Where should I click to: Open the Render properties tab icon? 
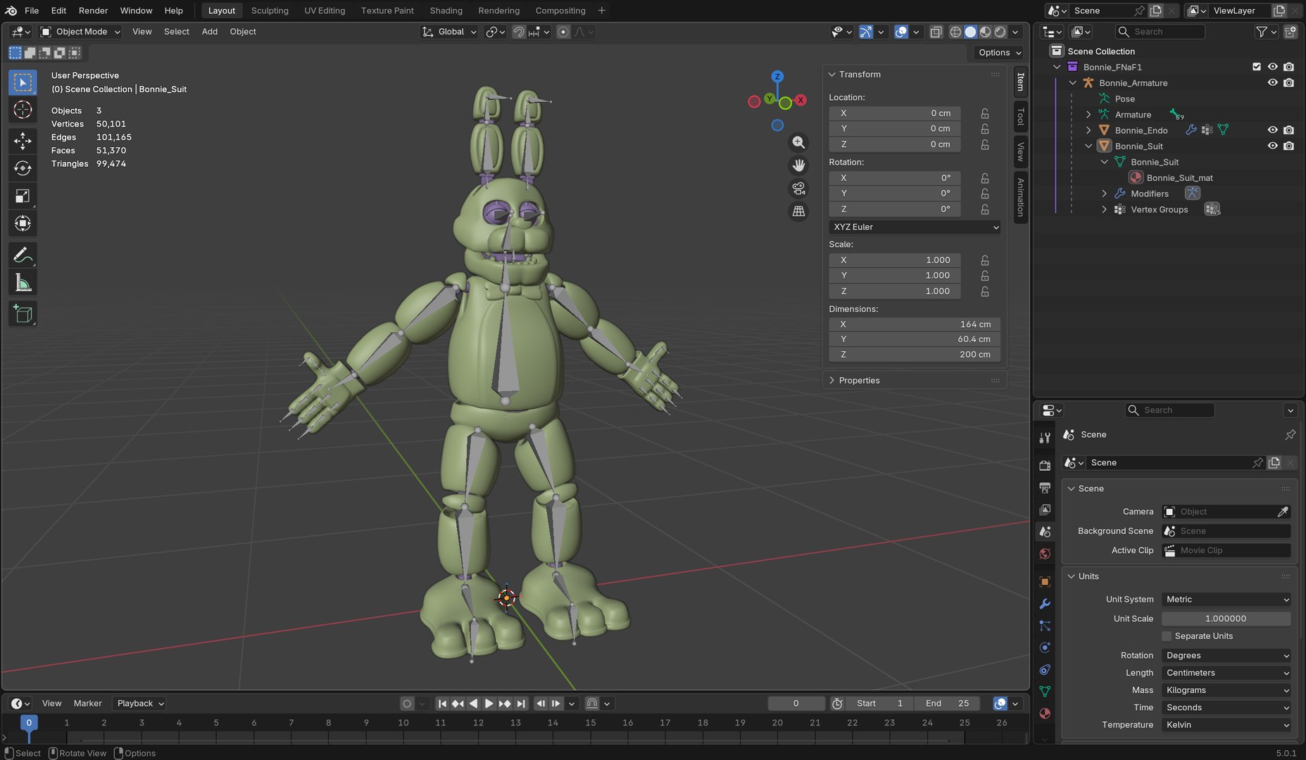(1045, 465)
